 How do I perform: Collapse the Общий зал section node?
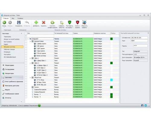30,77
